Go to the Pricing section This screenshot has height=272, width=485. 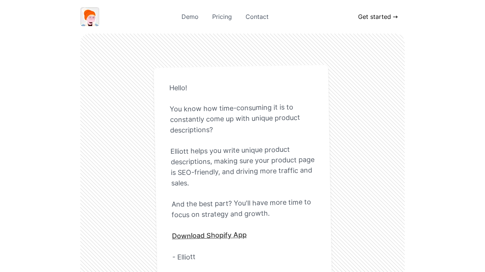[222, 17]
